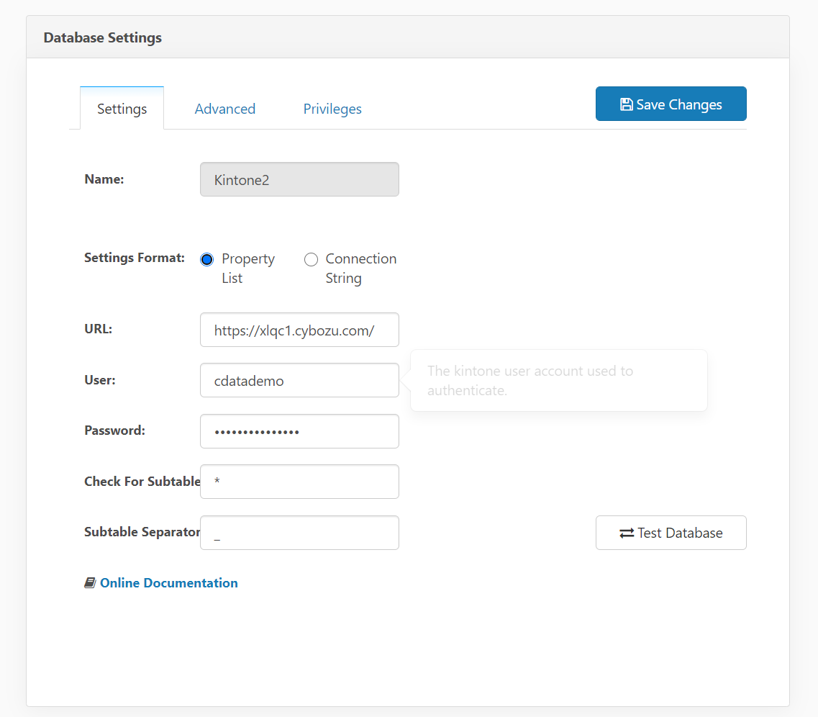
Task: Click the Subtable Separator input field
Action: (x=299, y=533)
